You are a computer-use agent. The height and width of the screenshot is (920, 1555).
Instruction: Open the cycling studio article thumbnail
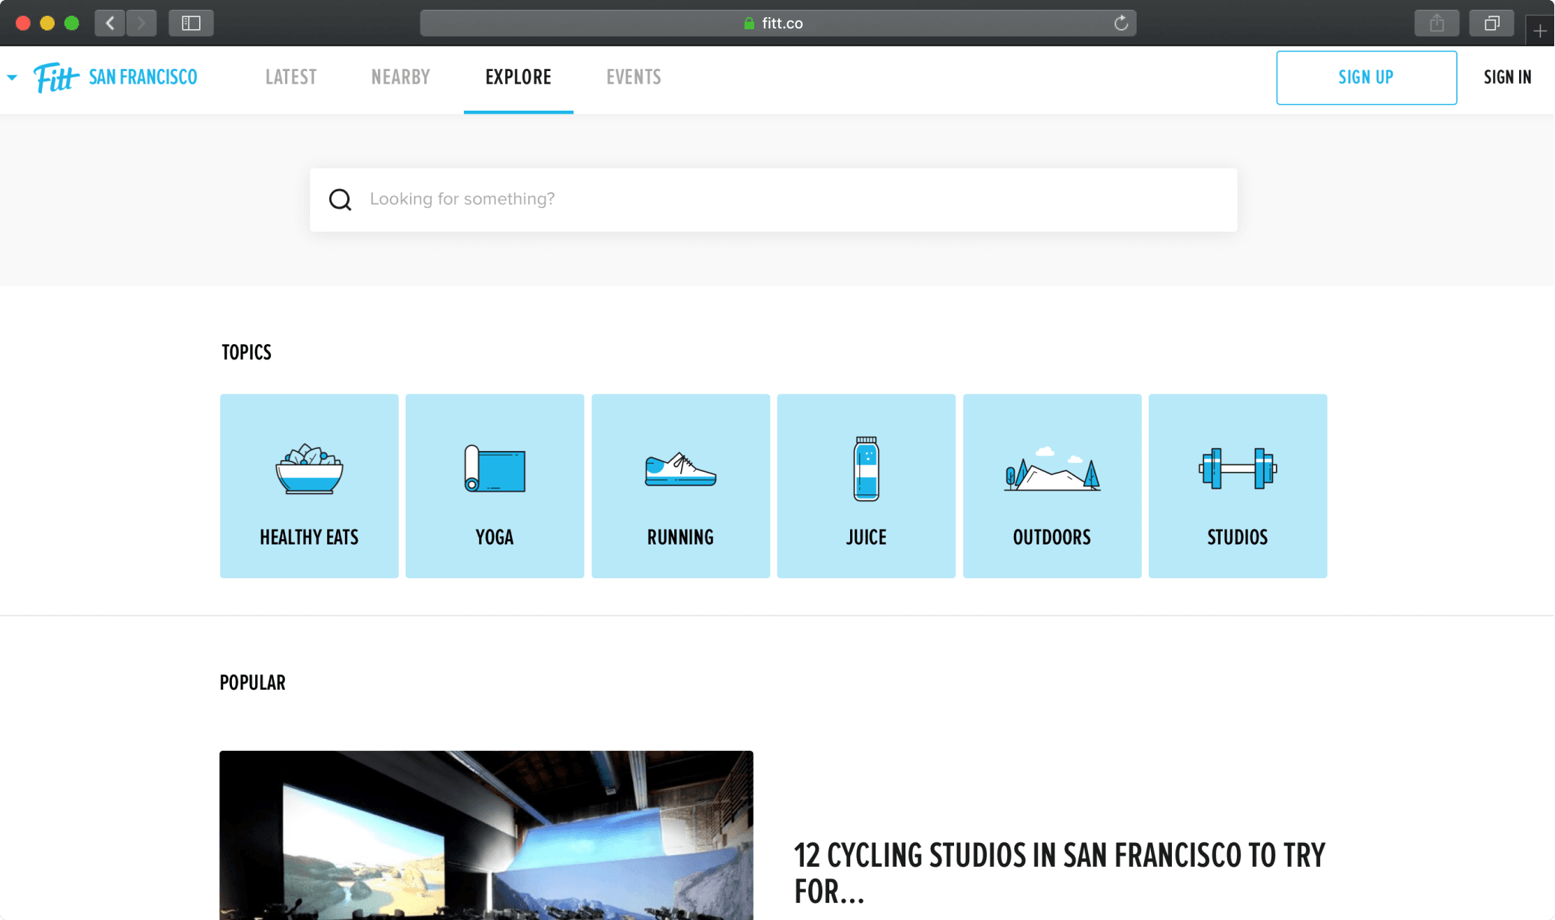(486, 835)
